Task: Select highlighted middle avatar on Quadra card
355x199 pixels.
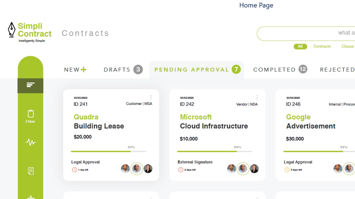Action: pyautogui.click(x=136, y=169)
